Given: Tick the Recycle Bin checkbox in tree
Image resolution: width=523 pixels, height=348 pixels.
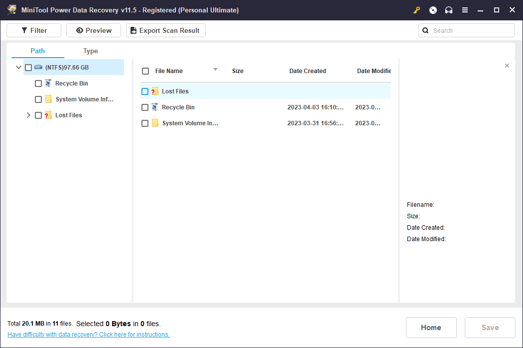Looking at the screenshot, I should (x=38, y=84).
